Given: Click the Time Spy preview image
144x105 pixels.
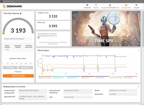Looking at the screenshot, I should click(106, 29).
